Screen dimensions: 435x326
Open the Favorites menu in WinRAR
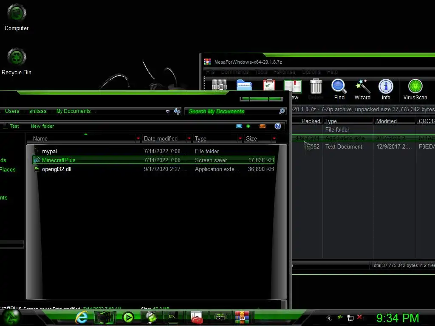(284, 72)
